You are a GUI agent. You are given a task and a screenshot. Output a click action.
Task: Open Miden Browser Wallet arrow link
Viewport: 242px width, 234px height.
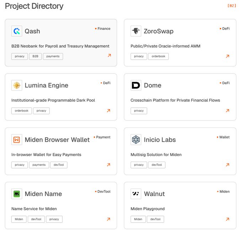[109, 165]
